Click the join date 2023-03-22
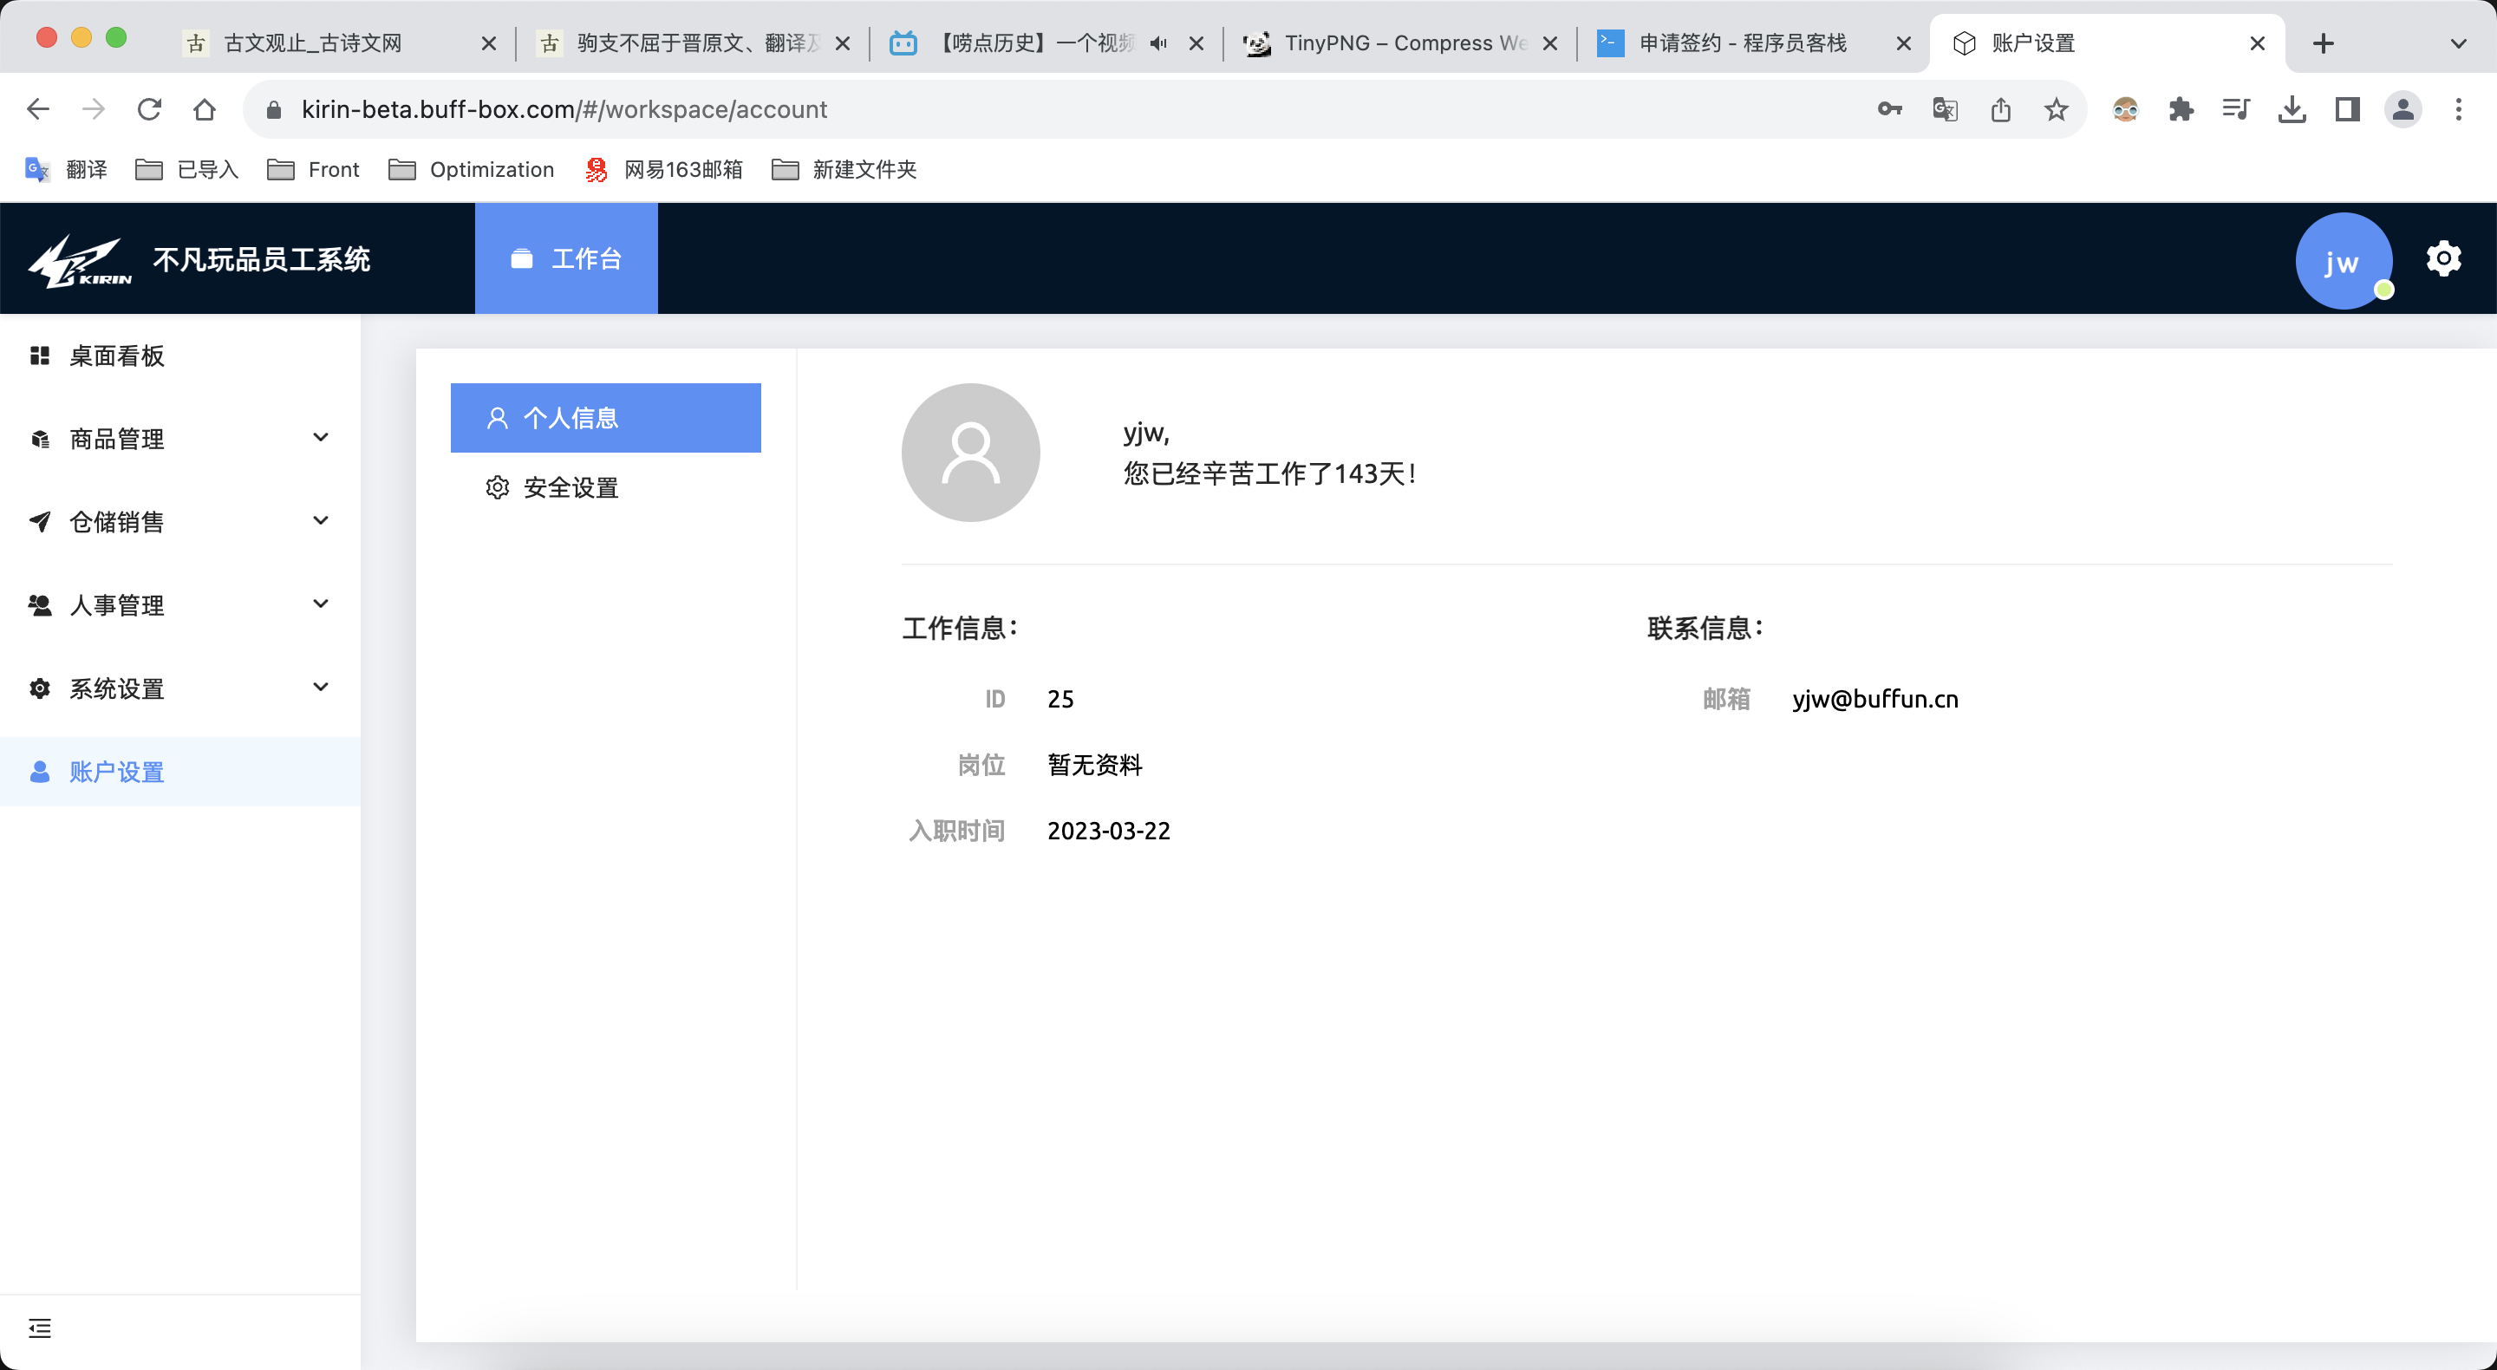2497x1370 pixels. point(1109,831)
